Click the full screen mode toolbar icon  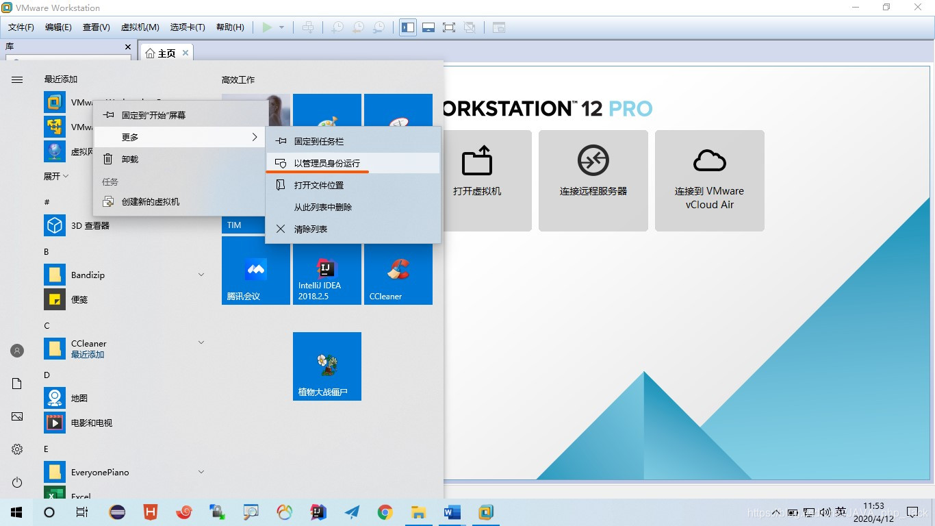(449, 27)
